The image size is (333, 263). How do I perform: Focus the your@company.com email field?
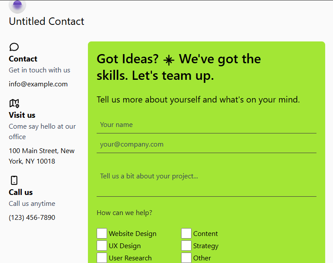point(206,144)
